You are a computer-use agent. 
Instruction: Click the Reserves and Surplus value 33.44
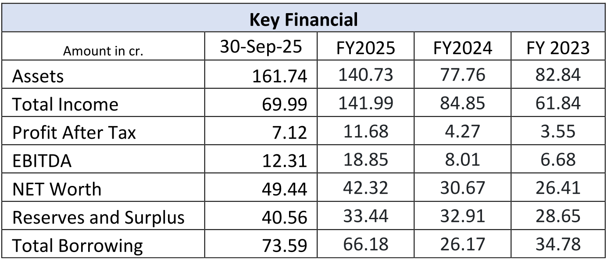[365, 217]
